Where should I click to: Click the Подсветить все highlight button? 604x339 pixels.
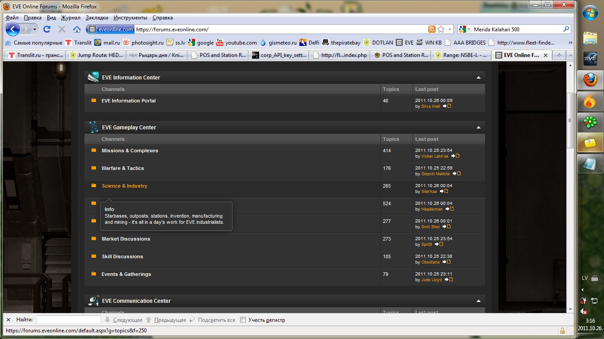(212, 320)
